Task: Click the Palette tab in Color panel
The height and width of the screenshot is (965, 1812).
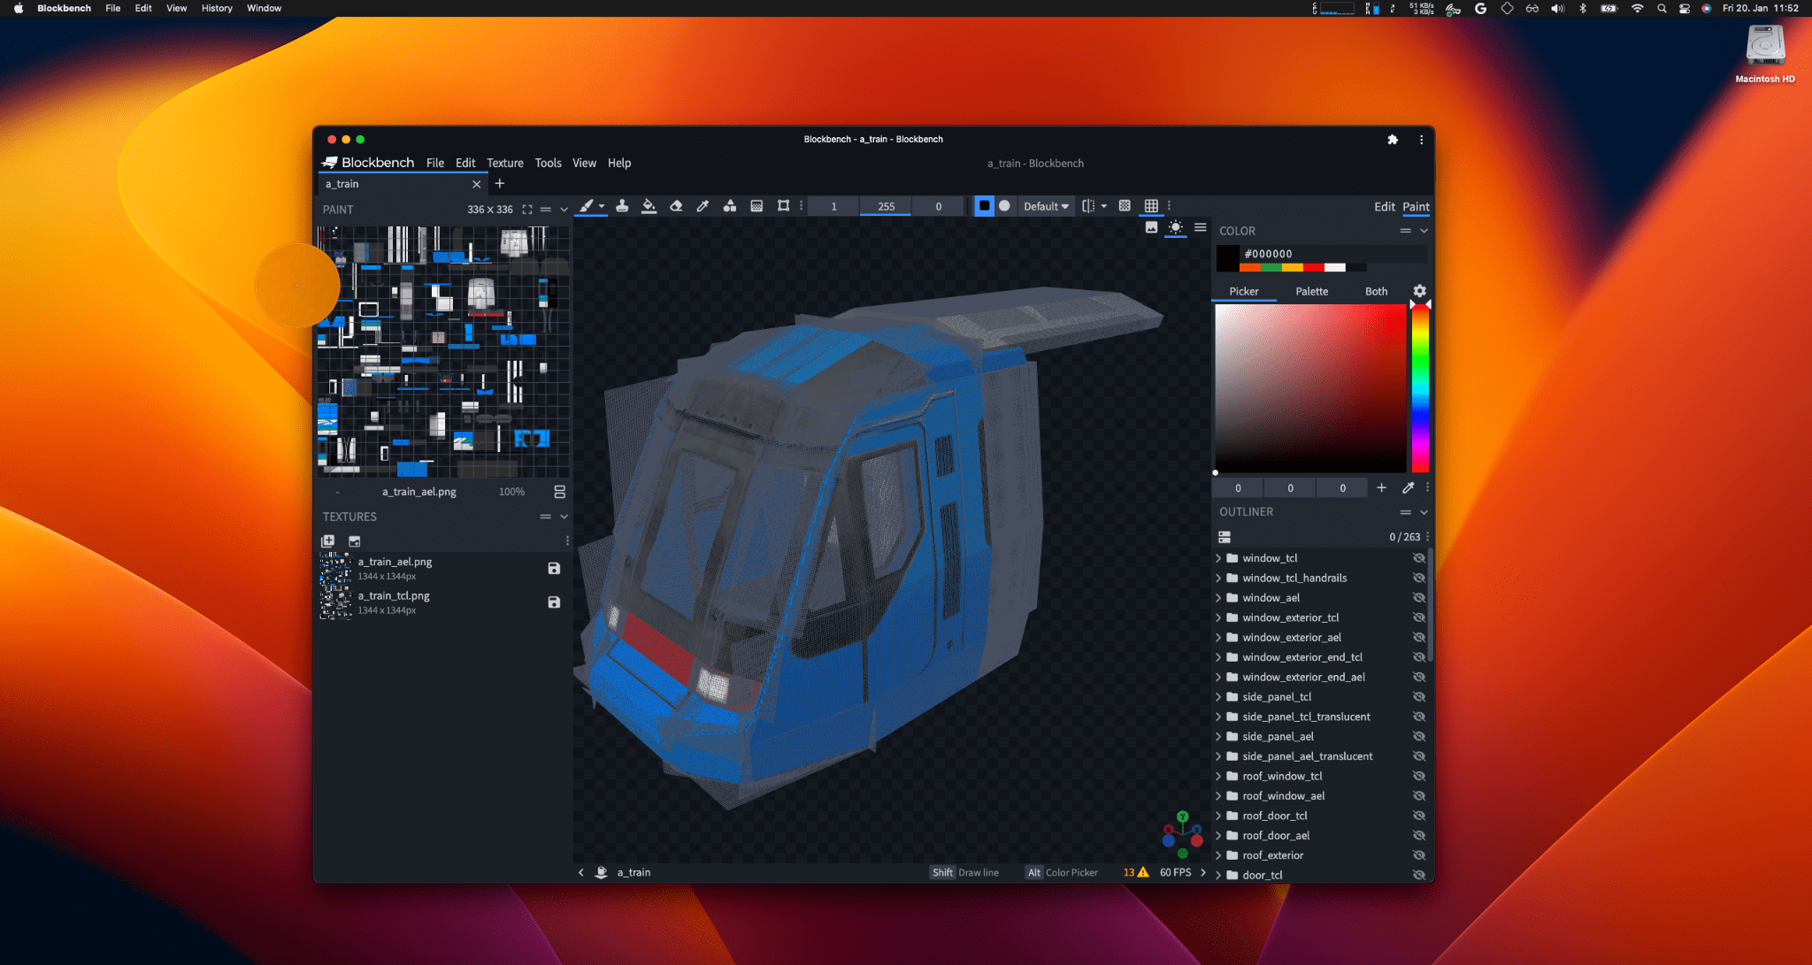Action: [x=1309, y=291]
